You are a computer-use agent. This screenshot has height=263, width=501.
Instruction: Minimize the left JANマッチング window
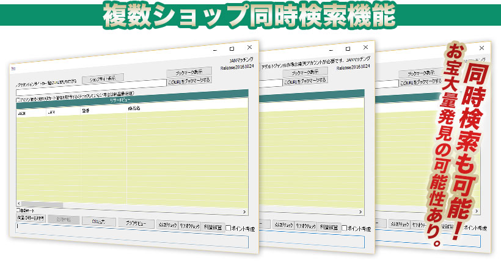pos(213,48)
